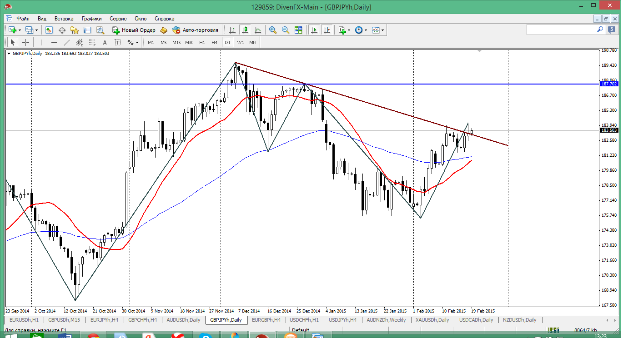Toggle the chart shift button
Viewport: 623px width, 338px height.
tap(327, 30)
